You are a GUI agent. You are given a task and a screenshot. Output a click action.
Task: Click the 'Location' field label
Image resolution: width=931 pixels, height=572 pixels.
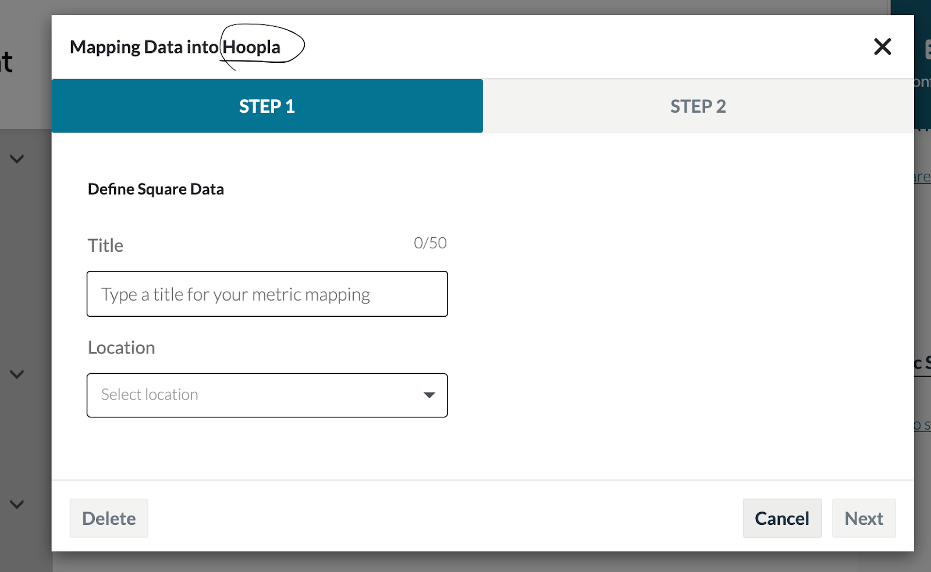click(x=122, y=348)
